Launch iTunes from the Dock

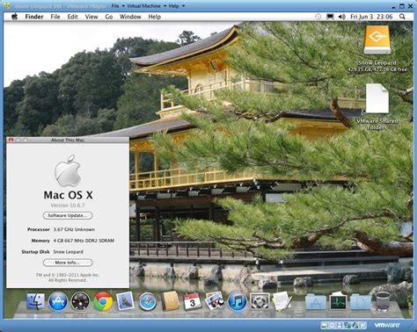tap(238, 301)
